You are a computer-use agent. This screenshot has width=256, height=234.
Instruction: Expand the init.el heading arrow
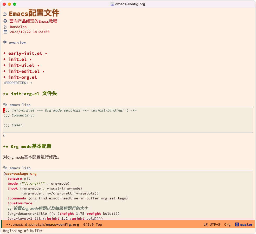coord(30,60)
